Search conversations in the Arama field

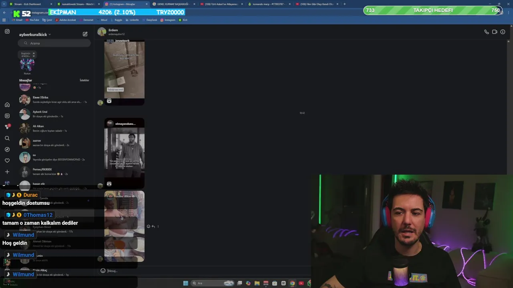click(x=54, y=43)
